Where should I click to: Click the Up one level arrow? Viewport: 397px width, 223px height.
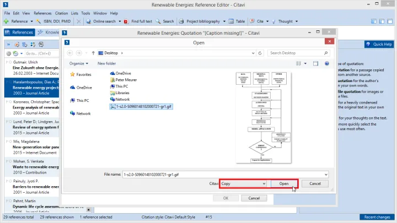point(93,53)
